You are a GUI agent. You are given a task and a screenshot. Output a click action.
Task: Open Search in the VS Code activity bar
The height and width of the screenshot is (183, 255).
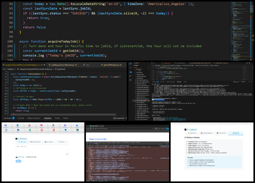coord(131,68)
